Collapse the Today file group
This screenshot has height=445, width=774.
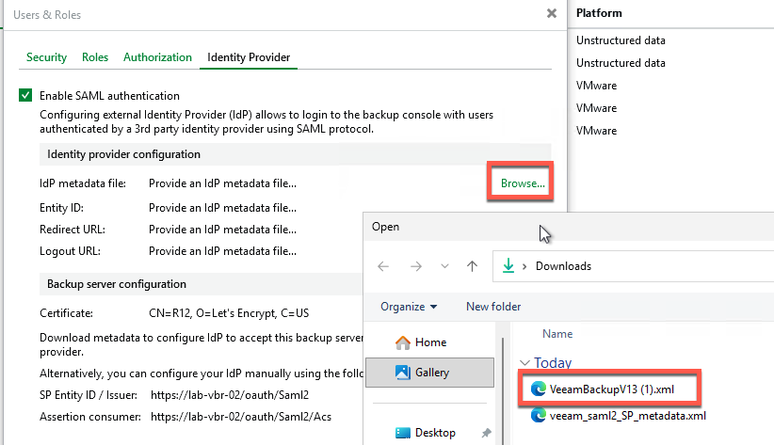524,363
